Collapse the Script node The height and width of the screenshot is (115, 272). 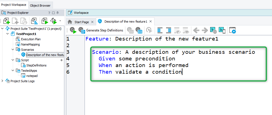[x=13, y=60]
